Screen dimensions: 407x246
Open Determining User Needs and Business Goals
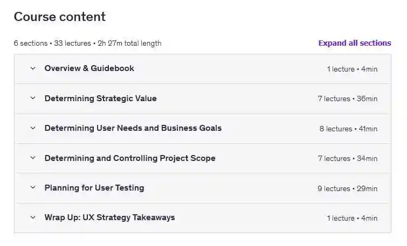click(x=133, y=128)
